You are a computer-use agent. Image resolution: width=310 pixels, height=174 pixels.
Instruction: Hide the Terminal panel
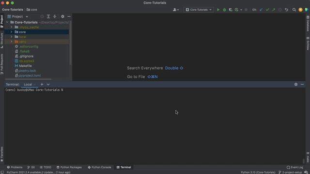tap(302, 84)
